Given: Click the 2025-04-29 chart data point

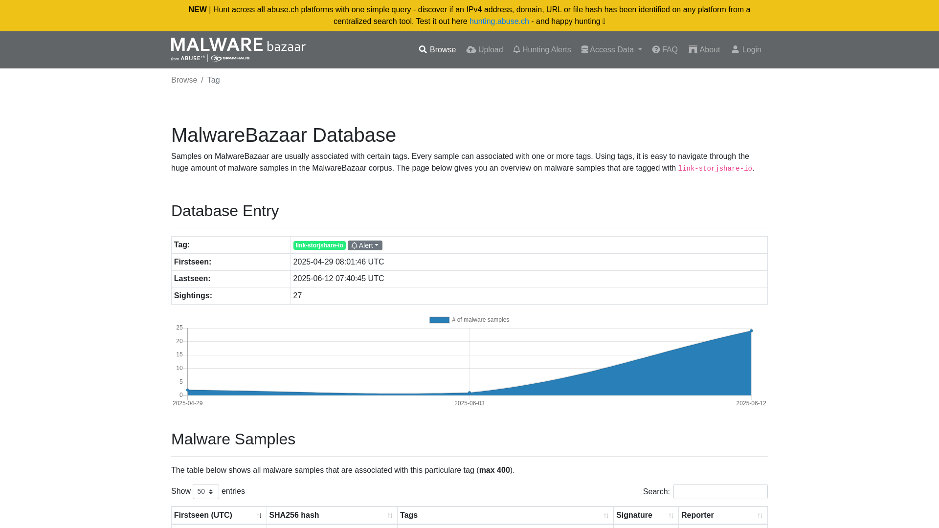Looking at the screenshot, I should [x=188, y=390].
